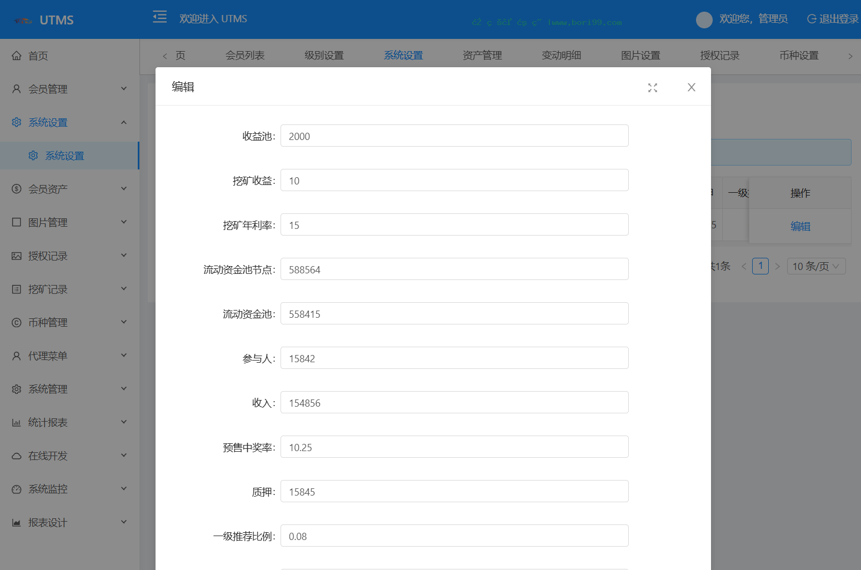
Task: Click the person icon beside 代理菜单
Action: [17, 356]
